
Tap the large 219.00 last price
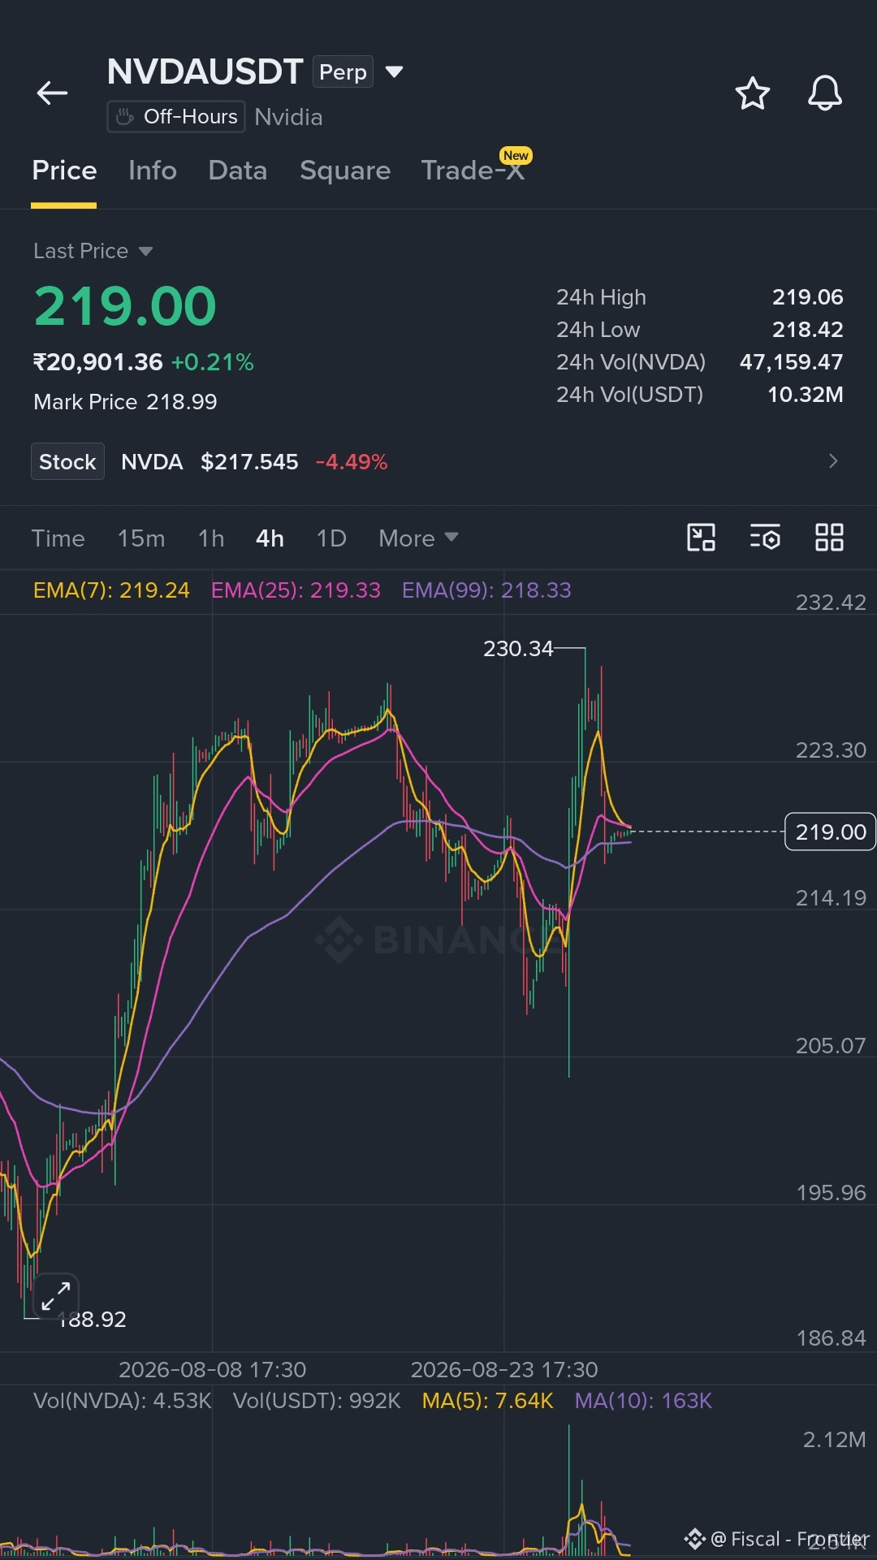click(125, 307)
